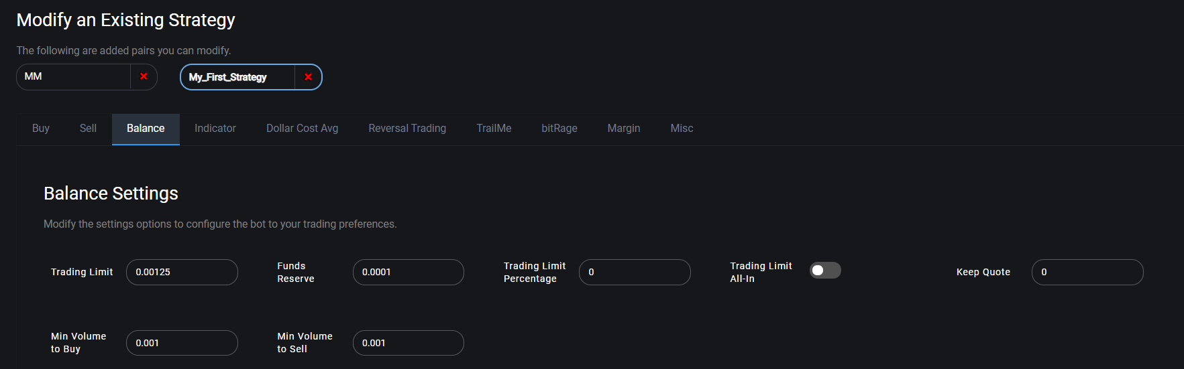This screenshot has height=369, width=1184.
Task: Click the Keep Quote input field
Action: click(x=1087, y=272)
